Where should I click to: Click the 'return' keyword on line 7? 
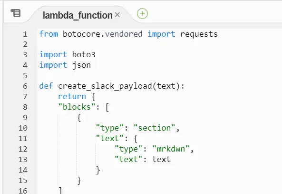pyautogui.click(x=72, y=96)
